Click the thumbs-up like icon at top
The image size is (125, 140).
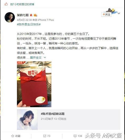(6, 4)
